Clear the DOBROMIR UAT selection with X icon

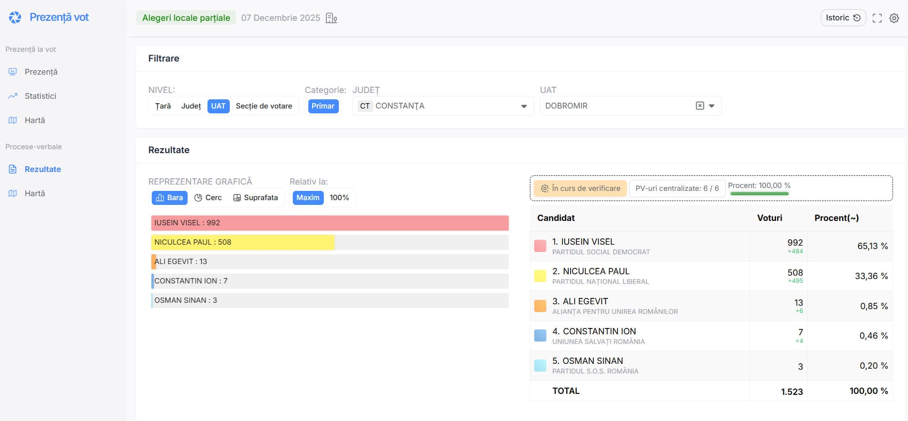(x=700, y=106)
